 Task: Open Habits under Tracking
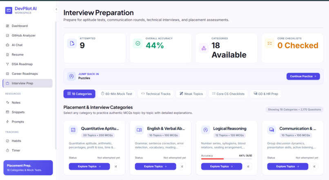point(27,141)
